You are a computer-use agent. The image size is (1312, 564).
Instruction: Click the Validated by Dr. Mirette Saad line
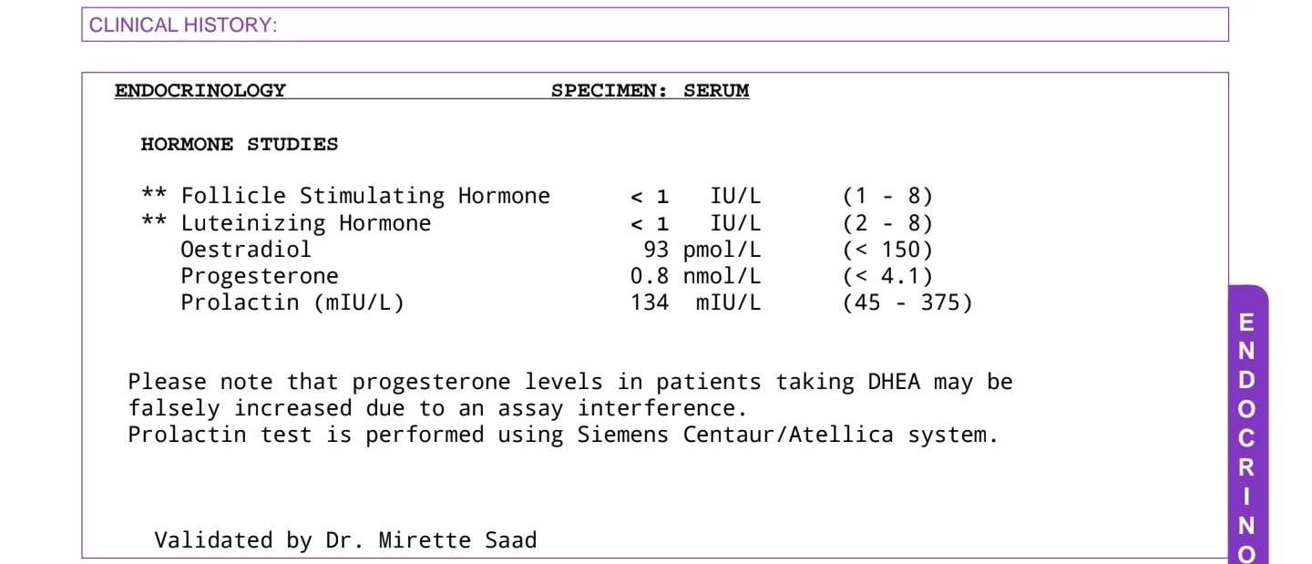tap(345, 540)
